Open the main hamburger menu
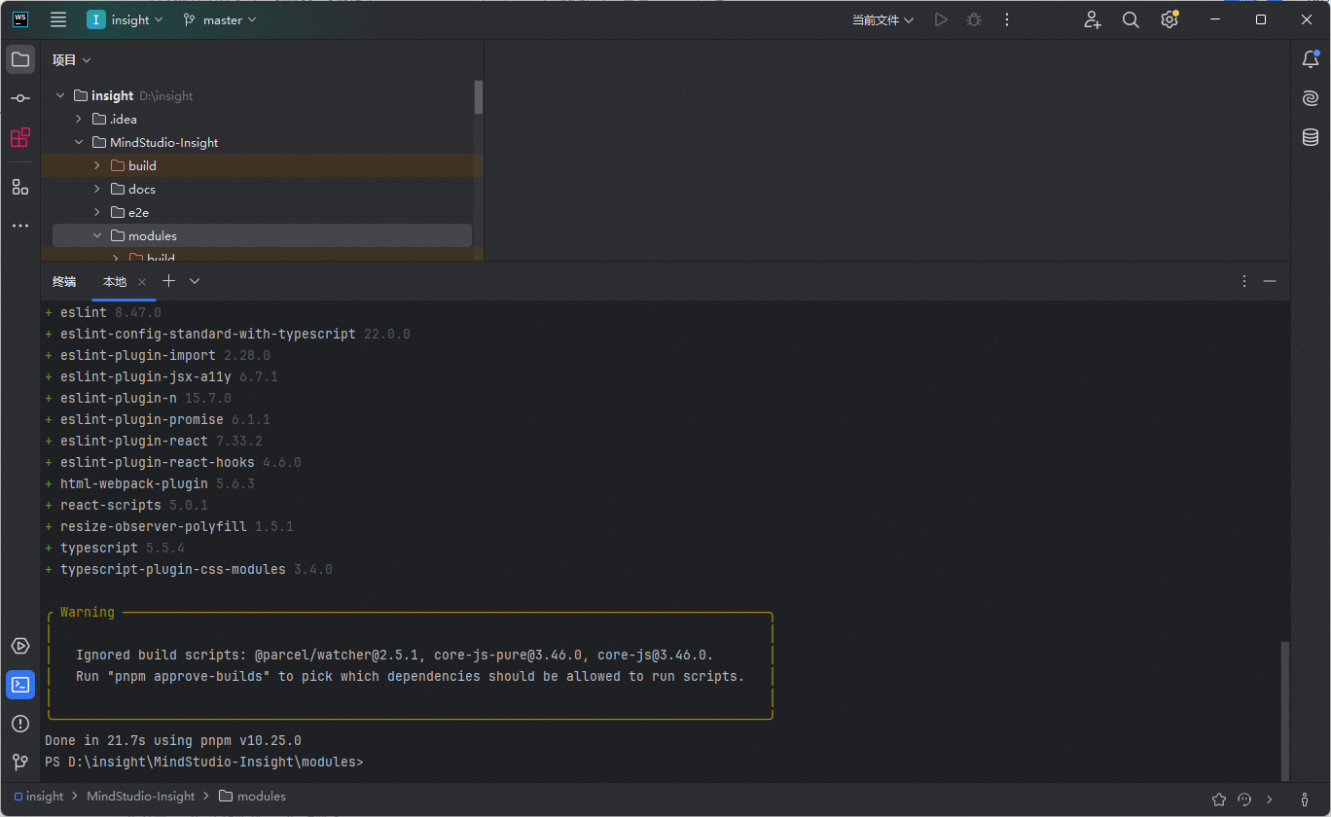 click(x=58, y=19)
